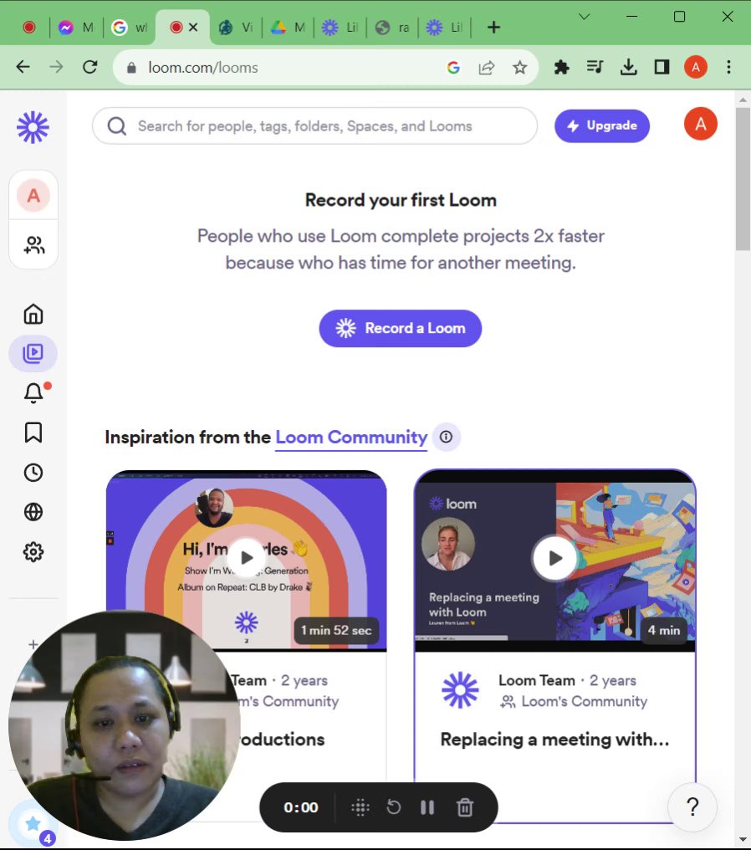Viewport: 751px width, 850px height.
Task: Open saved bookmarks in the sidebar
Action: pyautogui.click(x=33, y=433)
